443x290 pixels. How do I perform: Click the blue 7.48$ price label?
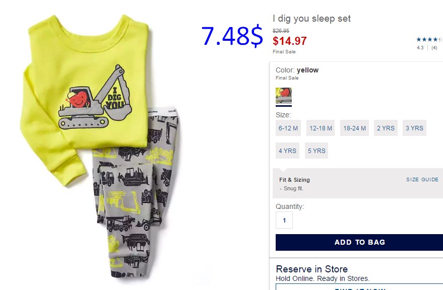[232, 36]
